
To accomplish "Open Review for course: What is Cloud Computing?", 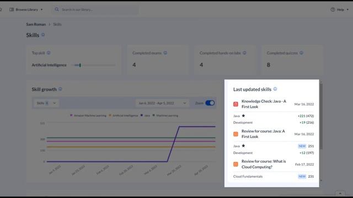I will [264, 164].
